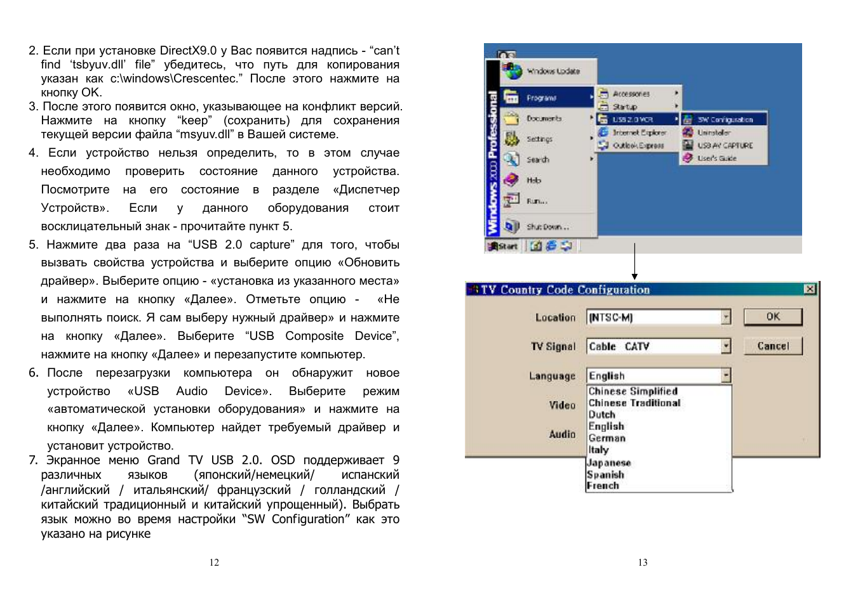Click the Shut Down monitor icon
This screenshot has width=858, height=605.
pos(511,226)
